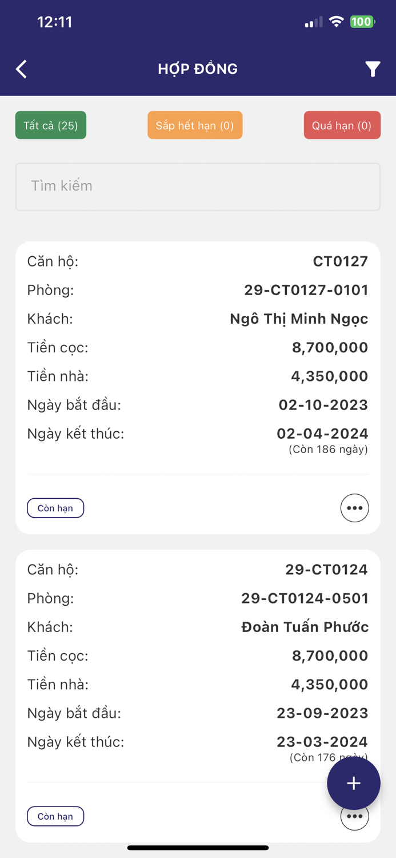
Task: Open options menu on Ngô Thị Minh Ngọc's contract
Action: point(354,507)
